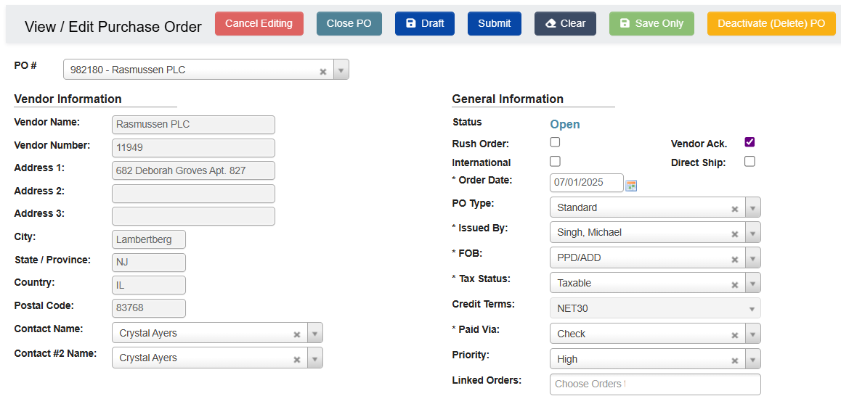Expand the Contact #2 Name dropdown arrow
This screenshot has height=404, width=841.
point(315,358)
